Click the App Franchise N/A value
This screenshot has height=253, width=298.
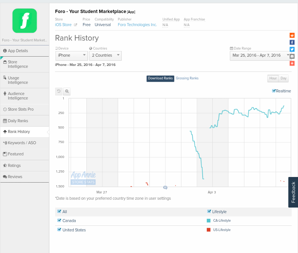[187, 25]
